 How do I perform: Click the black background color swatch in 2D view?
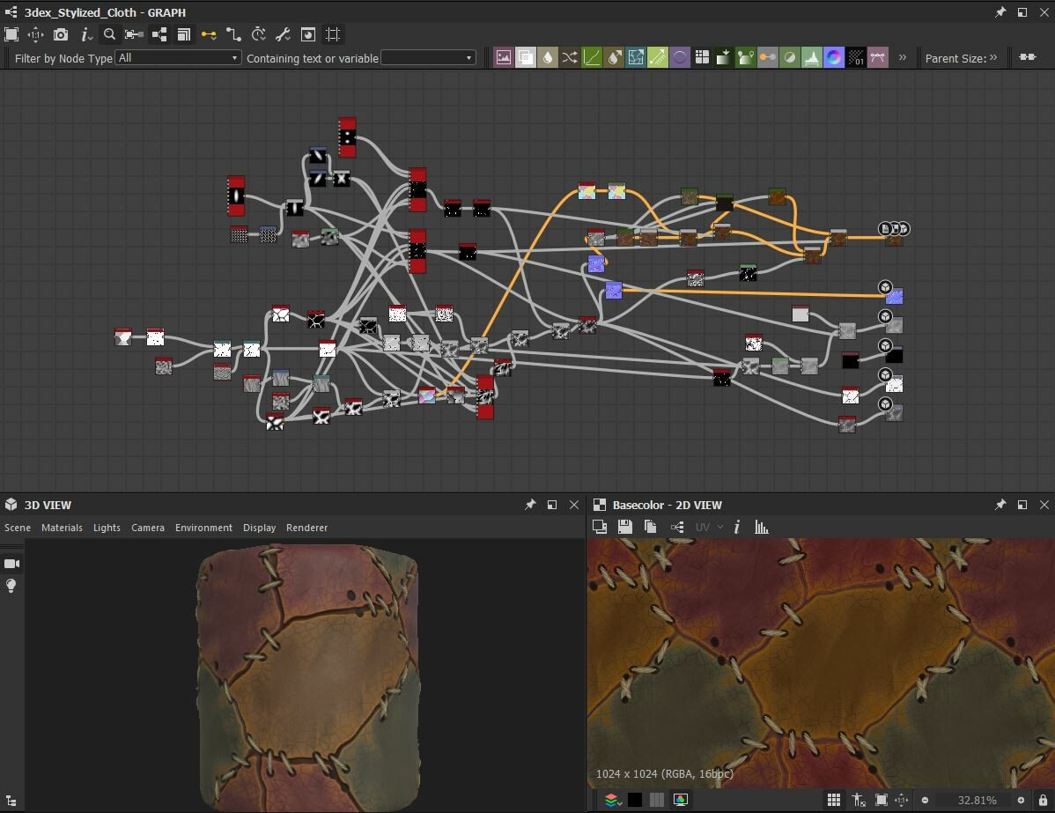click(634, 800)
